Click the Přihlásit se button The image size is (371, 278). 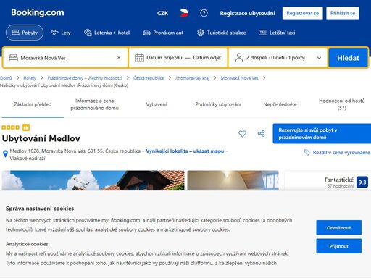343,13
